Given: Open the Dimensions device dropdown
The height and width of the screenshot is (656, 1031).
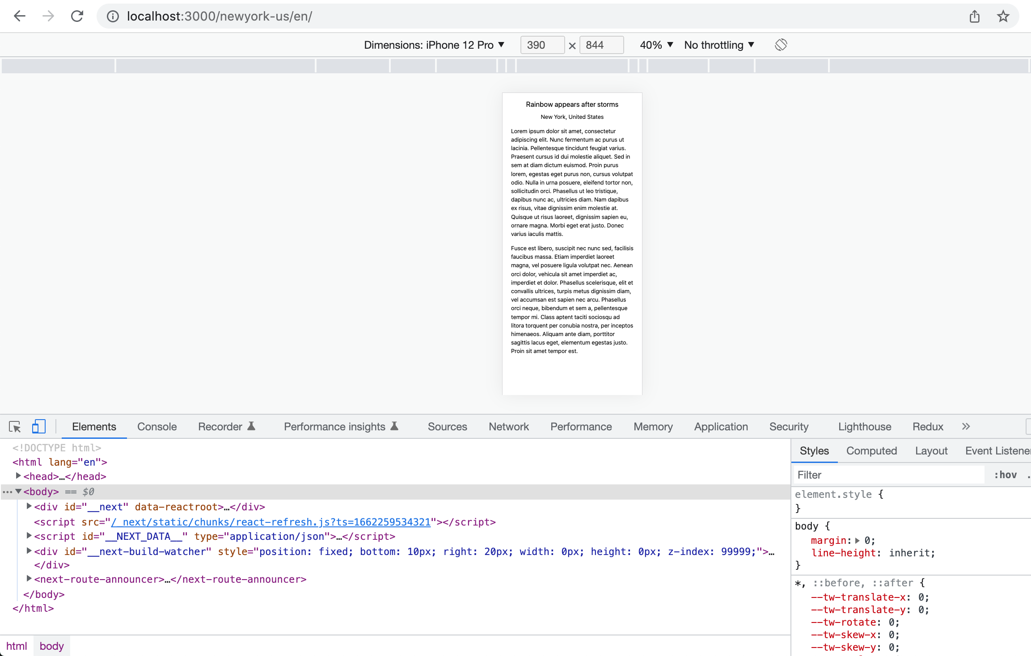Looking at the screenshot, I should [434, 45].
